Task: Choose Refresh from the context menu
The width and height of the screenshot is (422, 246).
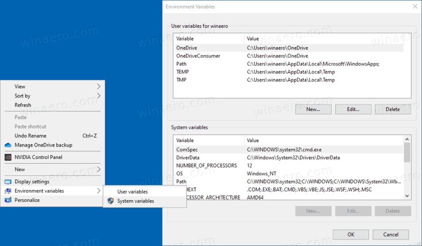Action: (x=23, y=105)
